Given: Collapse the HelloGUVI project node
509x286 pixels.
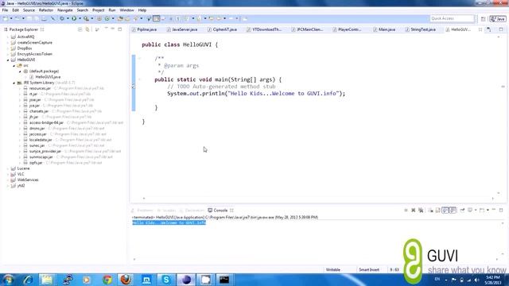Looking at the screenshot, I should click(x=8, y=60).
